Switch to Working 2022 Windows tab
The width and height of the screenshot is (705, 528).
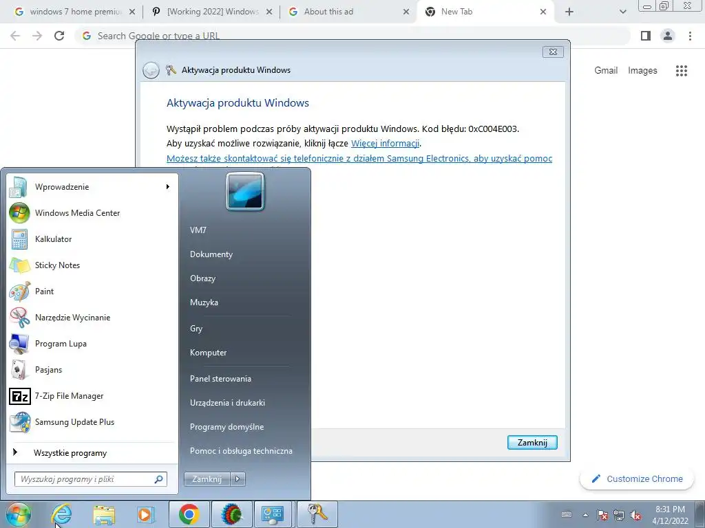pyautogui.click(x=213, y=12)
